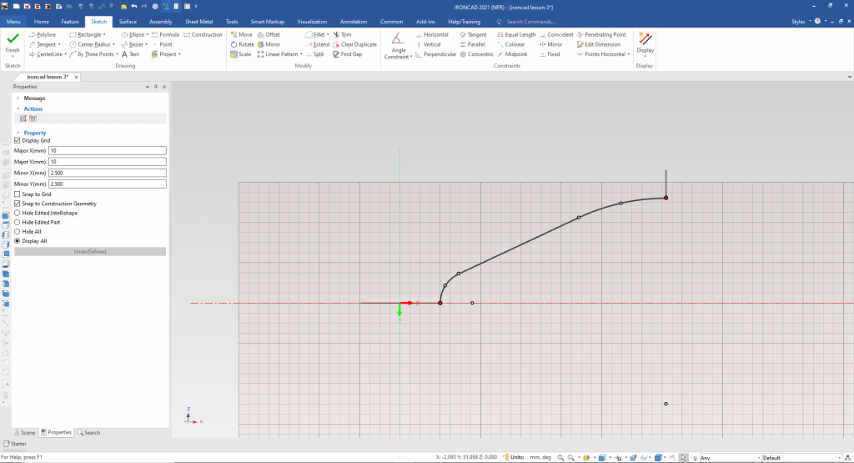Select the Mirror tool in Modify group

(268, 44)
